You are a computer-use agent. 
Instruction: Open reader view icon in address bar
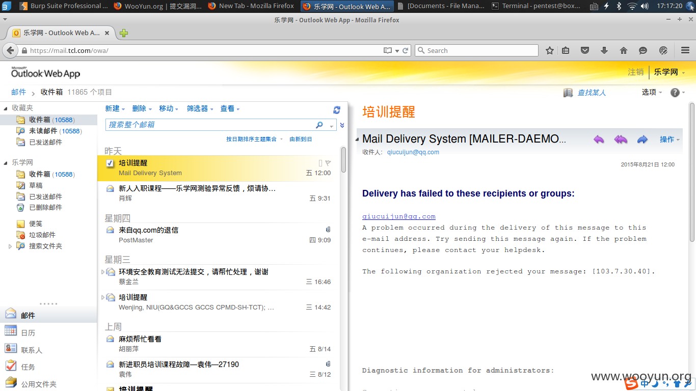tap(388, 50)
